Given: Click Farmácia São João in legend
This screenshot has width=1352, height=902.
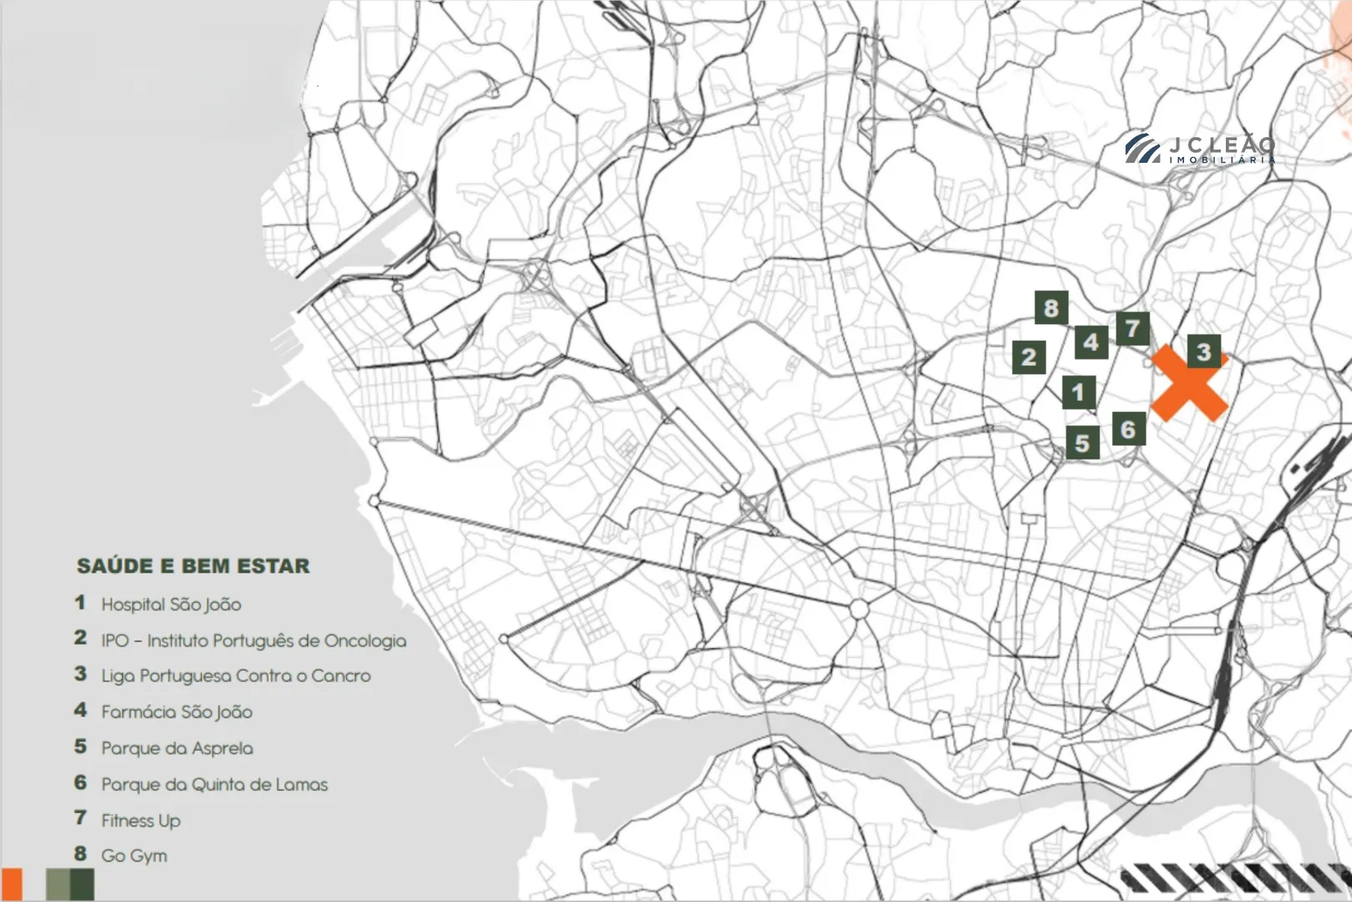Looking at the screenshot, I should [176, 712].
